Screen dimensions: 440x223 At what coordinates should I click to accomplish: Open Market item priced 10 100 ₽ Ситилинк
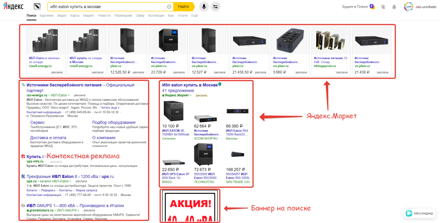176,120
